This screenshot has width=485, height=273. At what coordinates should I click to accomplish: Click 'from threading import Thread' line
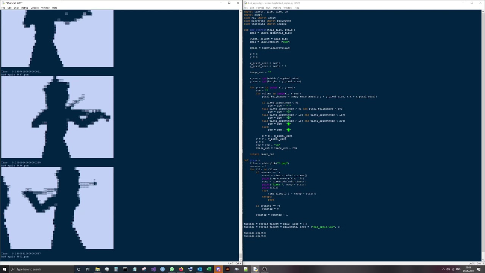265,24
